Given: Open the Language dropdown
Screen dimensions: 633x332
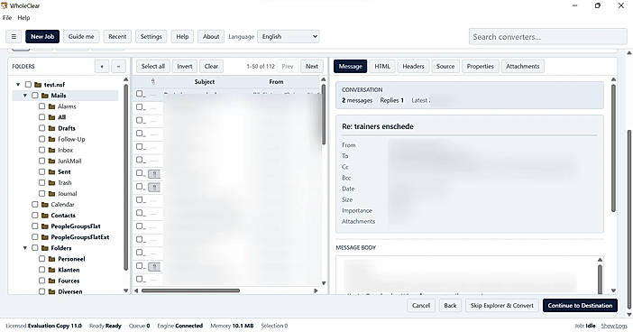Looking at the screenshot, I should coord(289,36).
